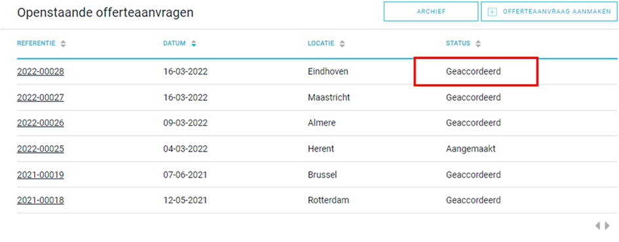Click sort icon beside Locatie header
The width and height of the screenshot is (619, 242).
pyautogui.click(x=343, y=44)
